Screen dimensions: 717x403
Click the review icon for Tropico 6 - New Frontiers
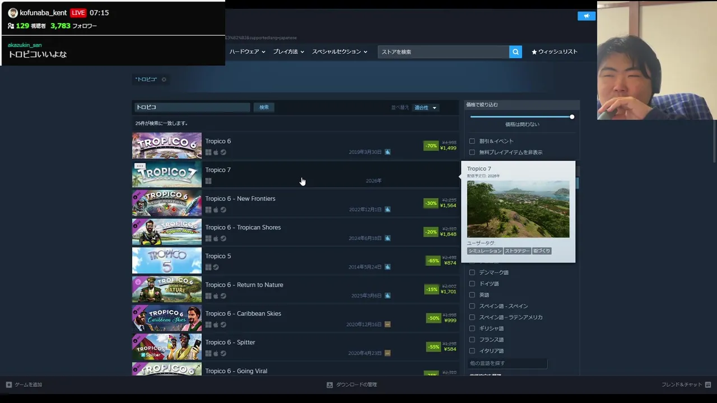388,209
